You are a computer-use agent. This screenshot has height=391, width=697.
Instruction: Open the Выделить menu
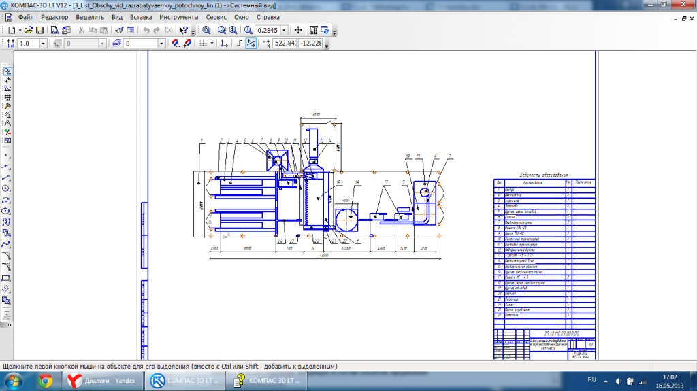click(x=90, y=17)
